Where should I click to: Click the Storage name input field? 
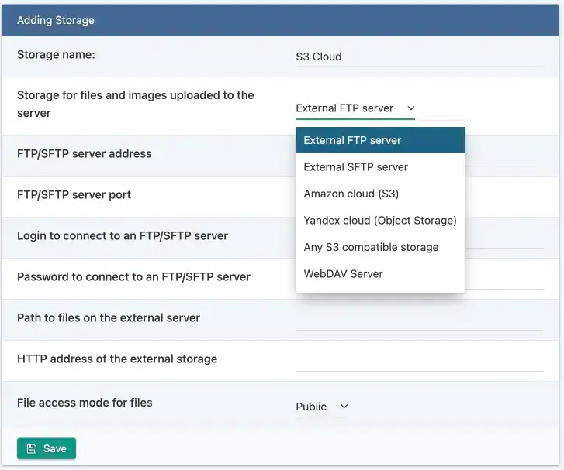419,57
